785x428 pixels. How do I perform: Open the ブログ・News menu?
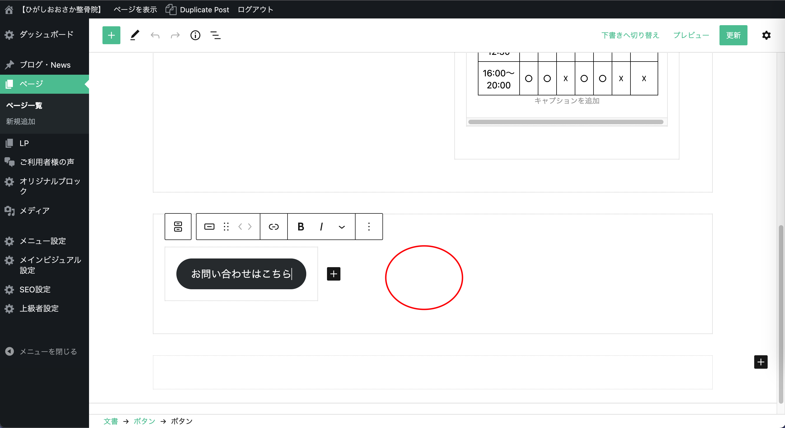pyautogui.click(x=45, y=65)
